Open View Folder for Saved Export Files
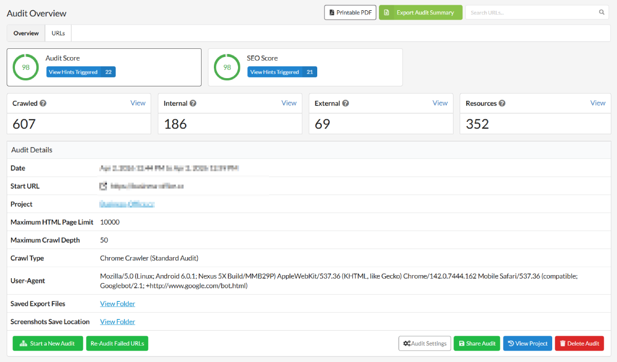The height and width of the screenshot is (362, 617). coord(117,303)
